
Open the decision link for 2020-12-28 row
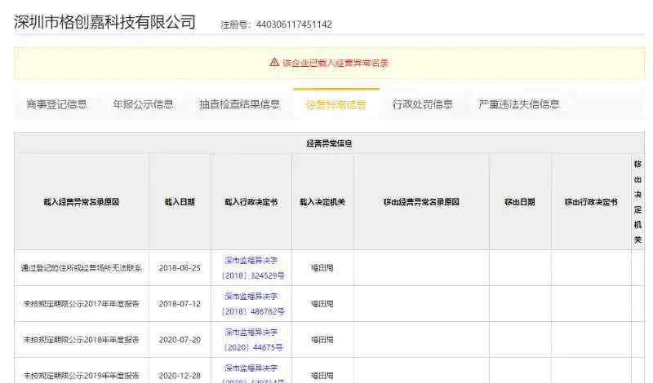pyautogui.click(x=251, y=373)
